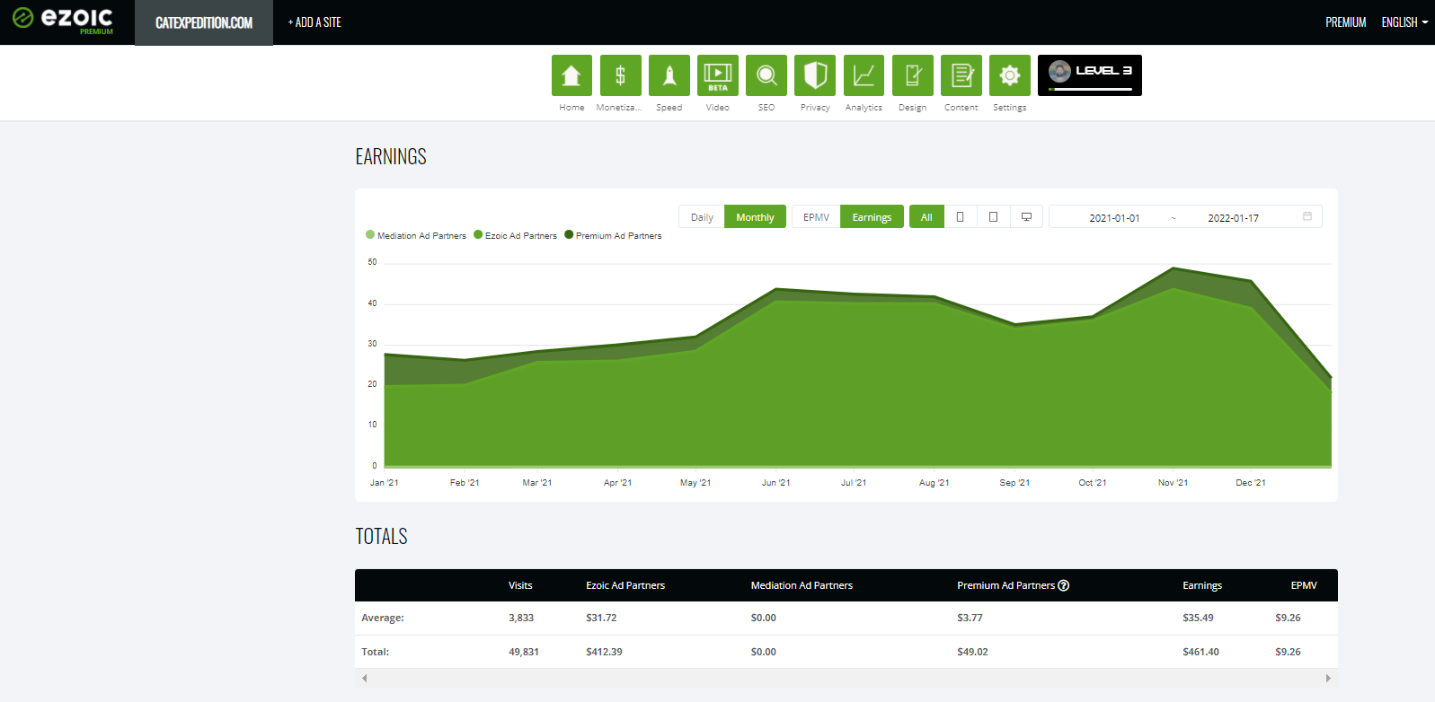Toggle Premium Ad Partners legend series

pos(613,235)
